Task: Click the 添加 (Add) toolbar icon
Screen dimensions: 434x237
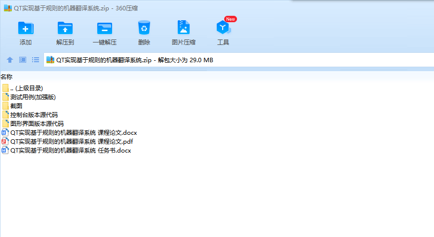Action: point(26,28)
